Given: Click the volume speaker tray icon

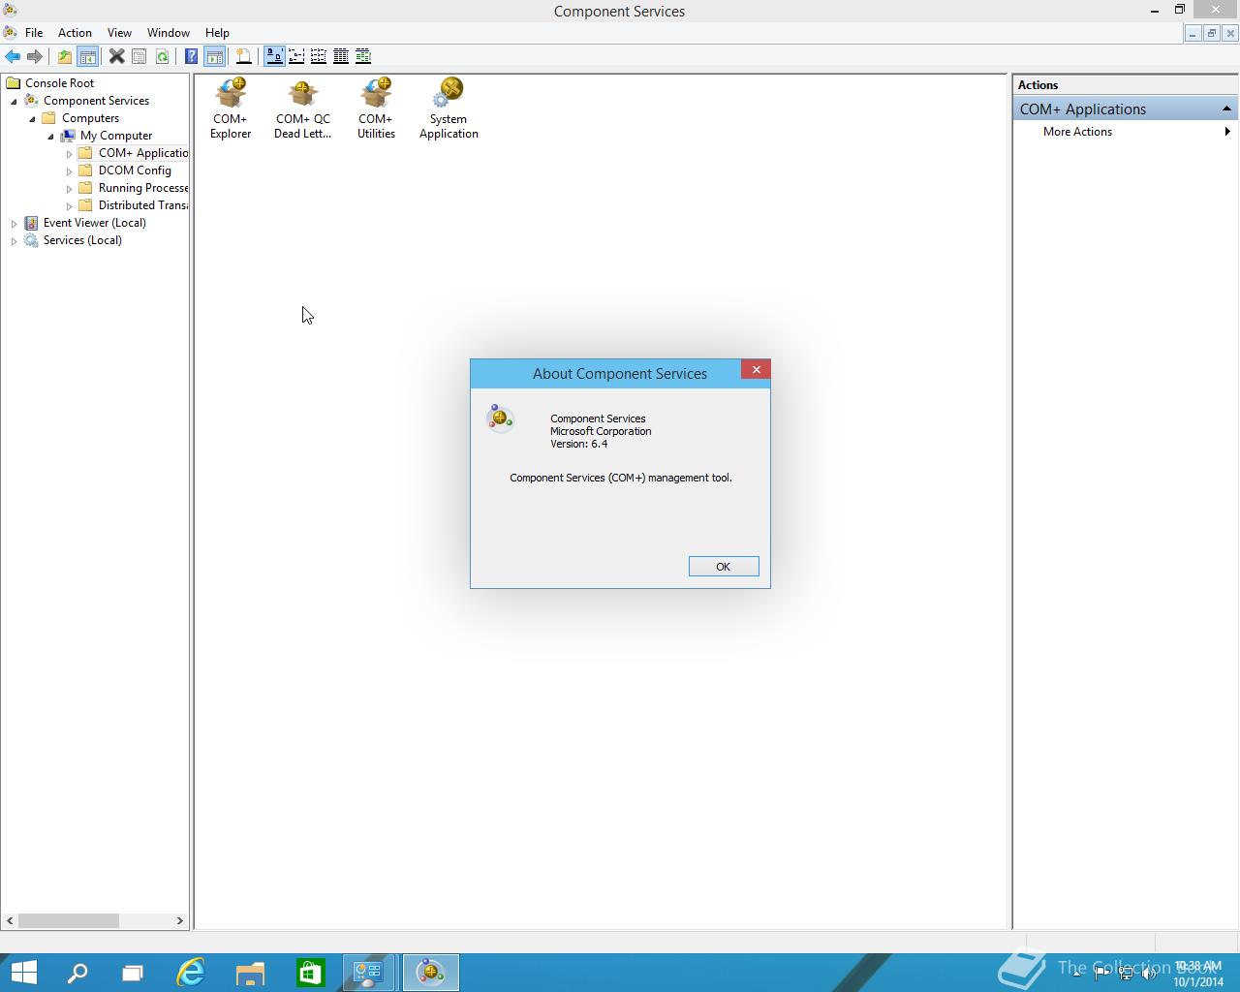Looking at the screenshot, I should tap(1149, 973).
